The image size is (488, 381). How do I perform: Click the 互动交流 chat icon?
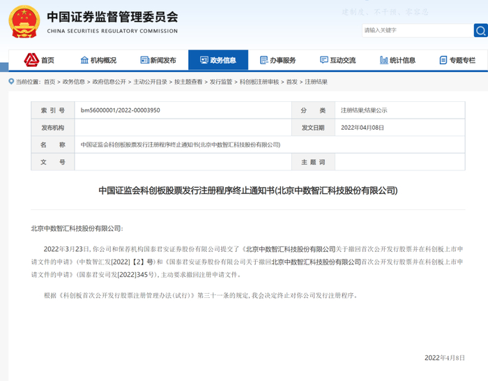click(323, 60)
